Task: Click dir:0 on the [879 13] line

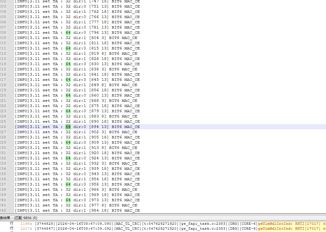Action: tap(79, 111)
